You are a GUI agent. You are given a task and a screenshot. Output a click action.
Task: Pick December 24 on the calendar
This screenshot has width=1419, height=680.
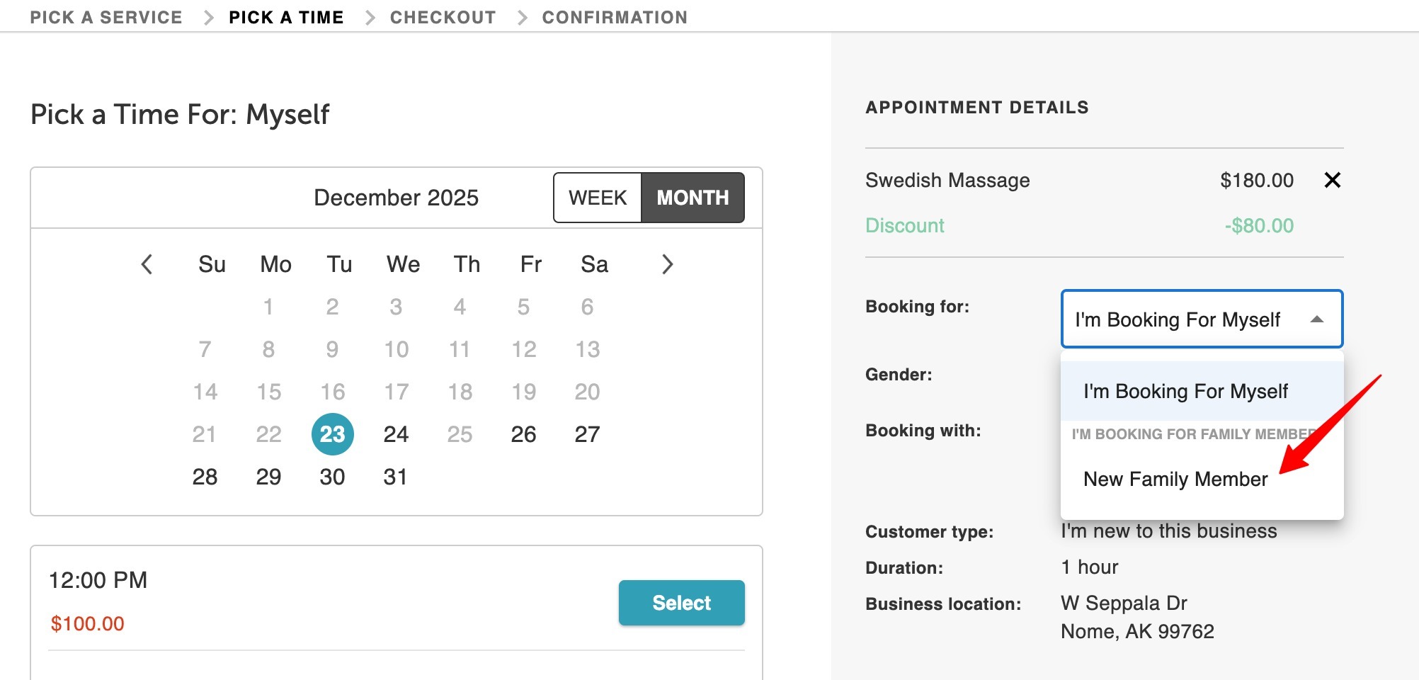pyautogui.click(x=396, y=434)
